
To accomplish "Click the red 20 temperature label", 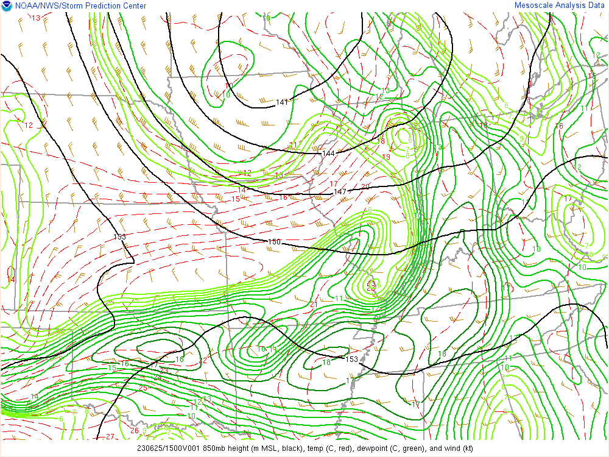I will tap(365, 186).
